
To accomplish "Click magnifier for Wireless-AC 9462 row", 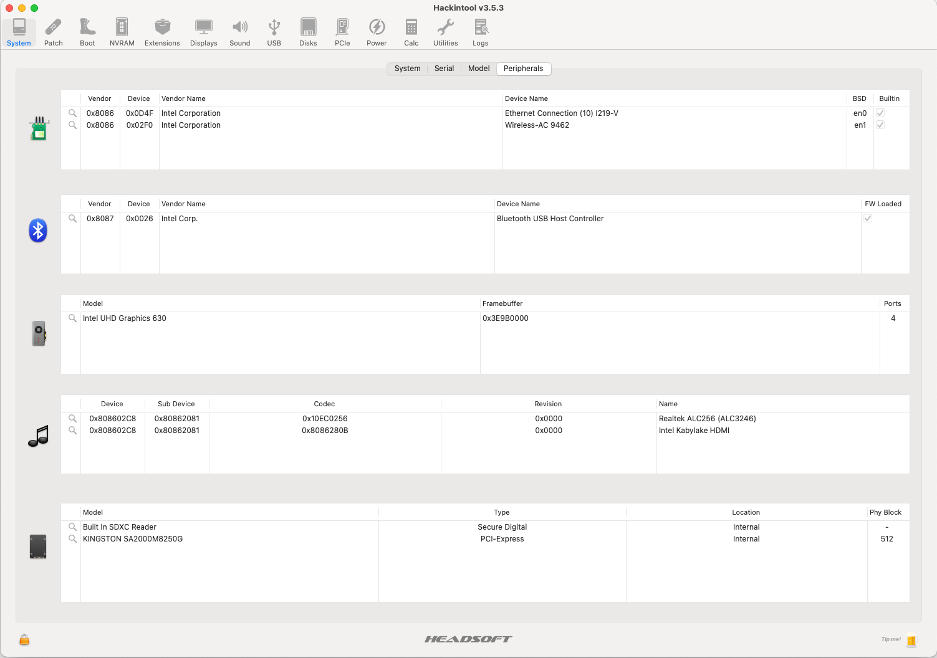I will click(72, 125).
